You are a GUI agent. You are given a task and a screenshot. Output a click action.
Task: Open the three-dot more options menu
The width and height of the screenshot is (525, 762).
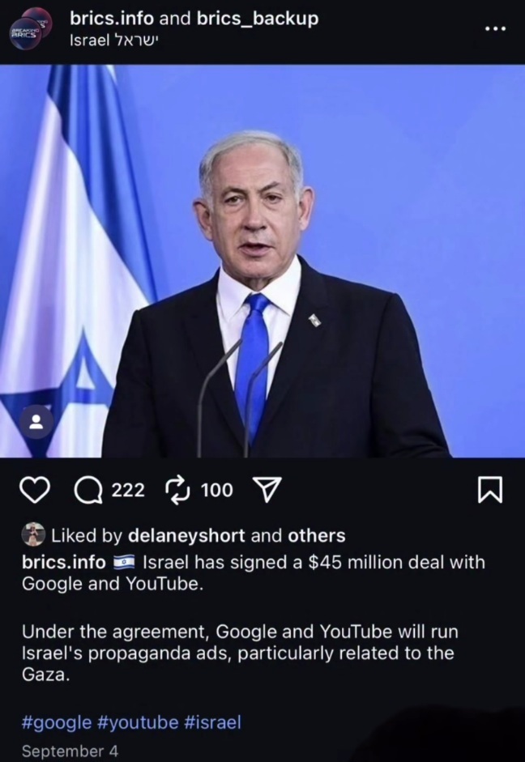(x=495, y=29)
